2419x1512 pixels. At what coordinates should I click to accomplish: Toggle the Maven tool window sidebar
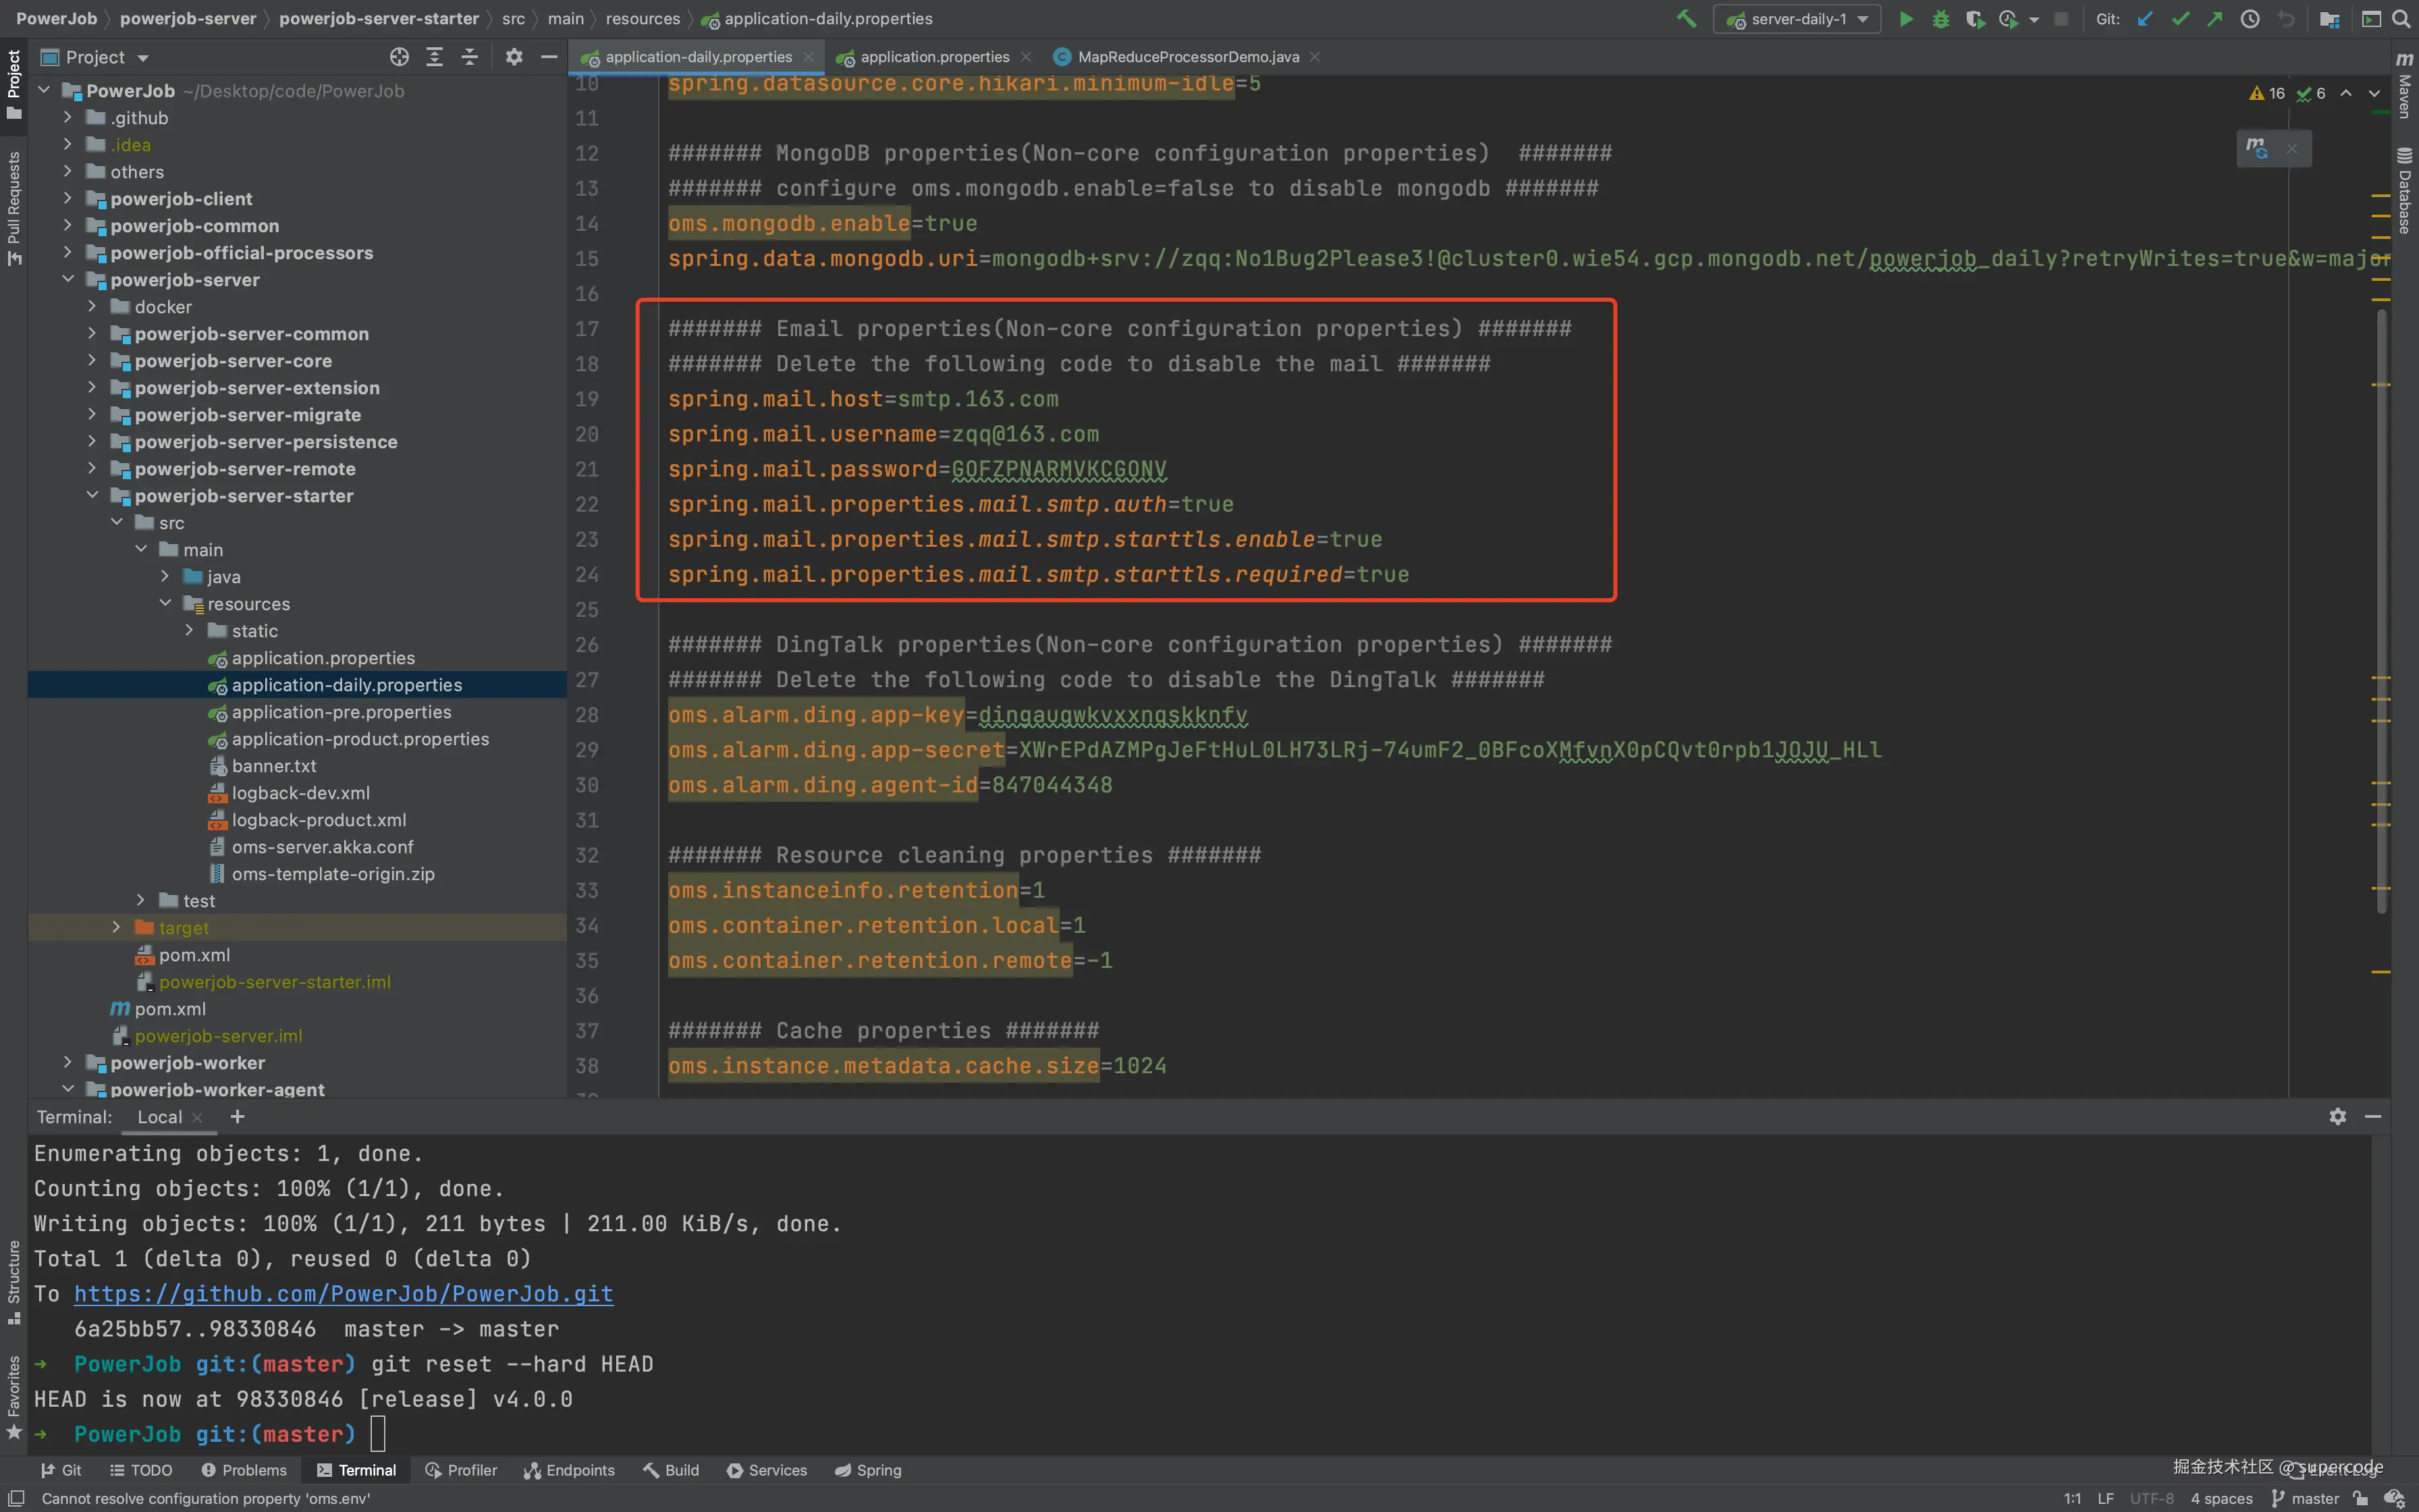point(2404,85)
